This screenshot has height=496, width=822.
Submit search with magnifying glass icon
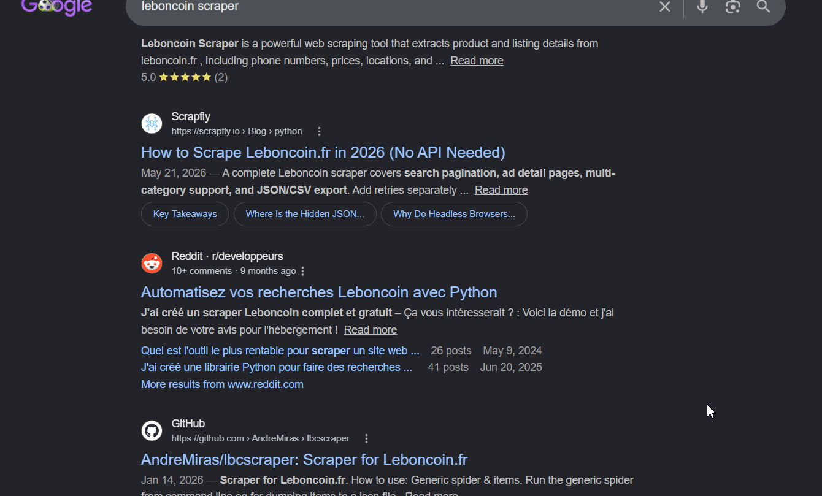[x=763, y=7]
